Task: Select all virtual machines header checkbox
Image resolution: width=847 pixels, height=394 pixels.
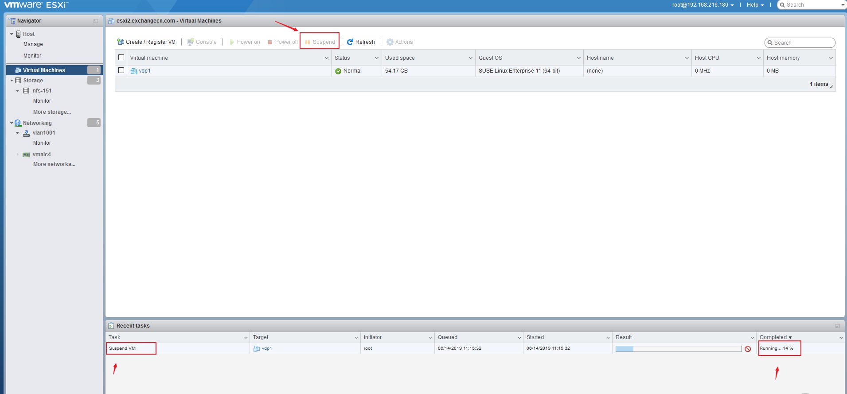Action: pos(121,58)
